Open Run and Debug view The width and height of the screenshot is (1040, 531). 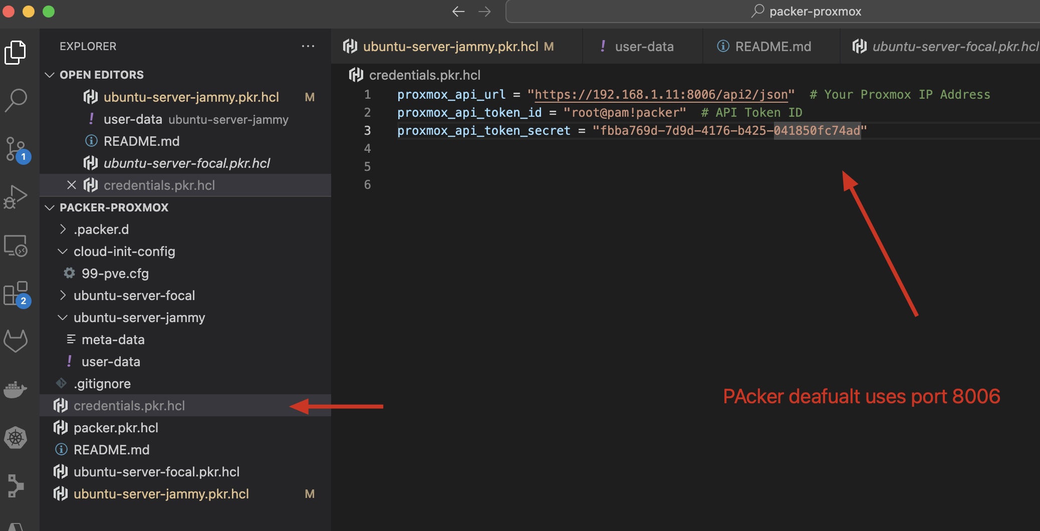click(x=16, y=197)
